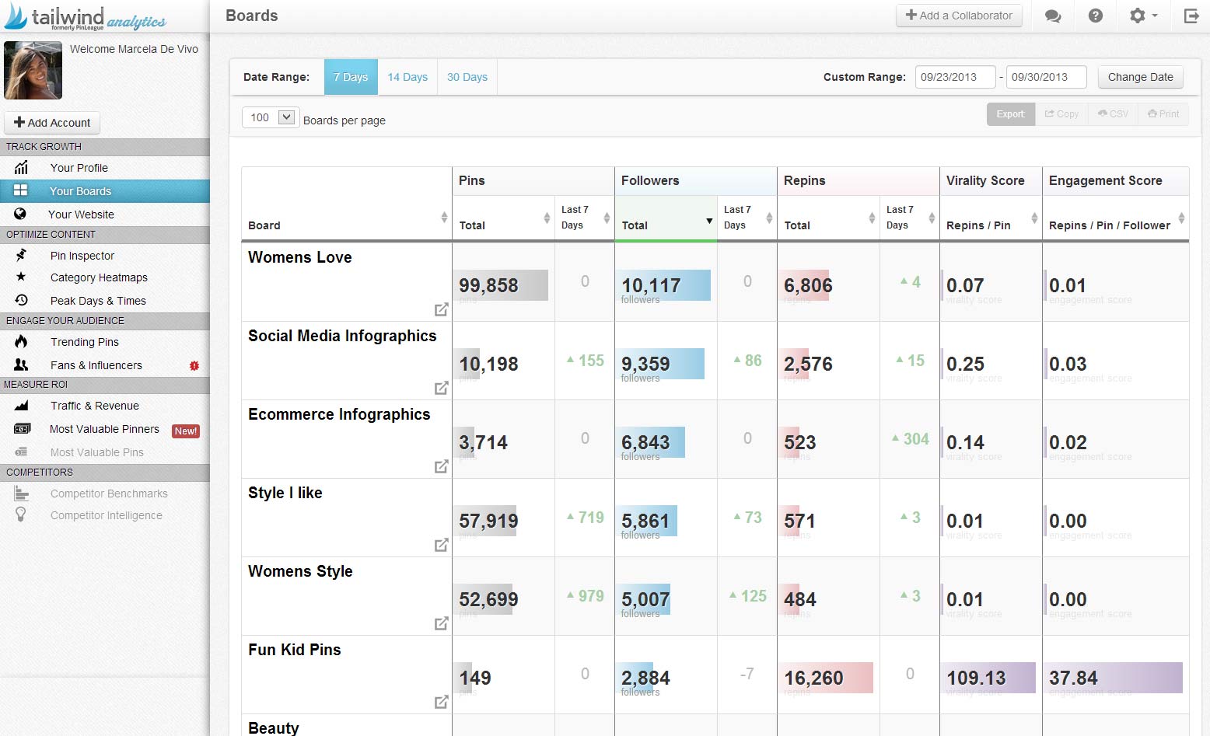1210x736 pixels.
Task: Open the chat messages icon in header
Action: click(x=1053, y=16)
